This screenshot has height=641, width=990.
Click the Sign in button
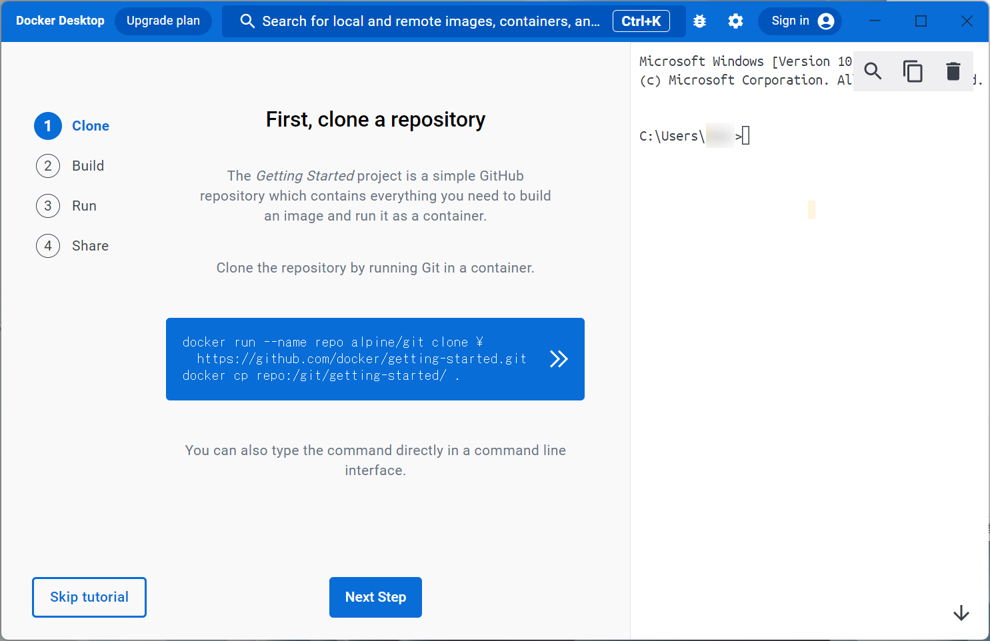point(800,21)
